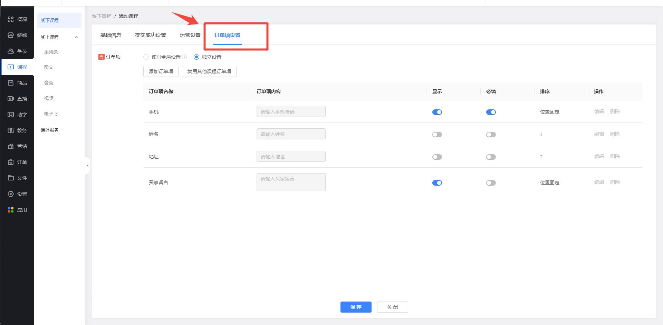Go to 学员 students section icon

pyautogui.click(x=11, y=51)
